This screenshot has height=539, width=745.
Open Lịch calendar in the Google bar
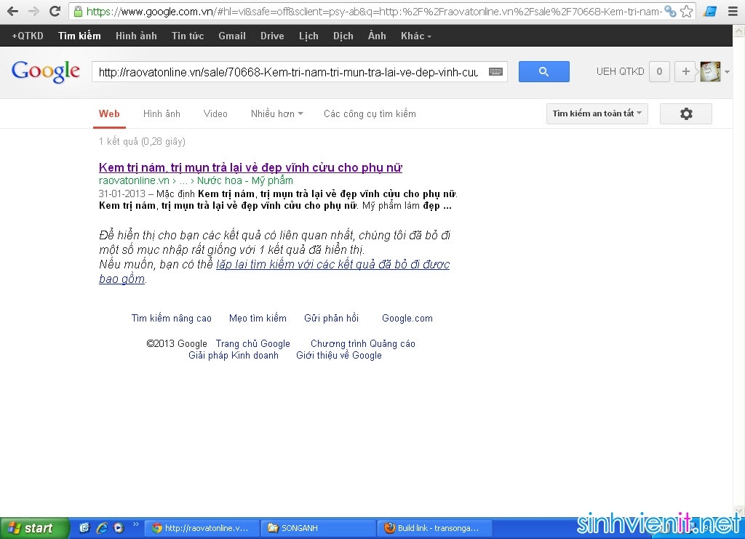point(308,36)
